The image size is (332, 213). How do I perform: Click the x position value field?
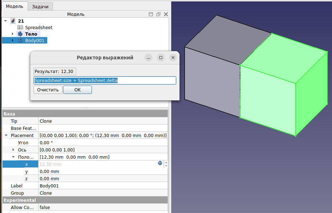pyautogui.click(x=98, y=164)
